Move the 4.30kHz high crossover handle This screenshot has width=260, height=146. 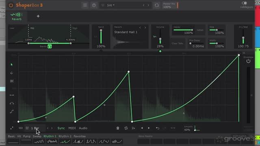(71, 43)
